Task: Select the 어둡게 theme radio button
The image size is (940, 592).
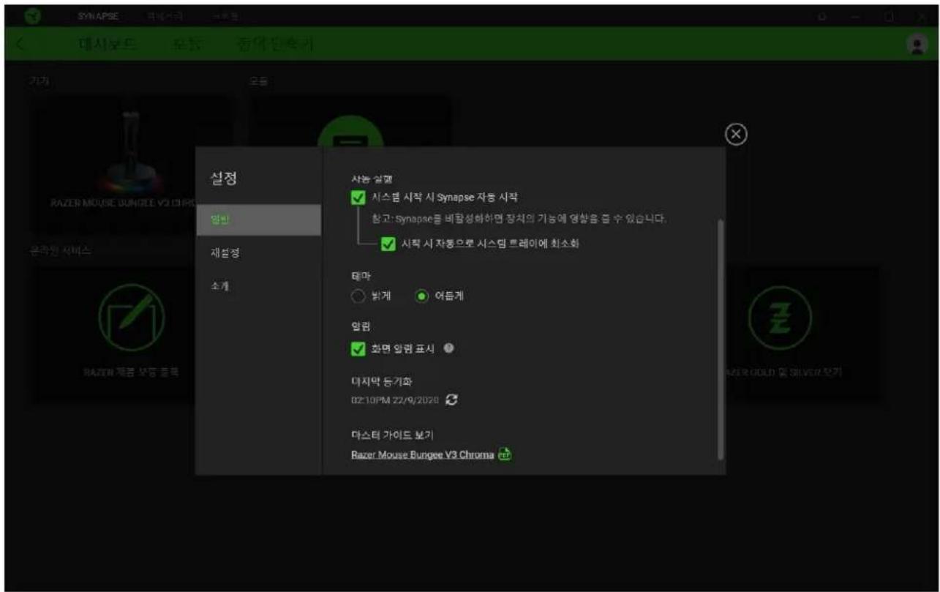Action: click(421, 296)
